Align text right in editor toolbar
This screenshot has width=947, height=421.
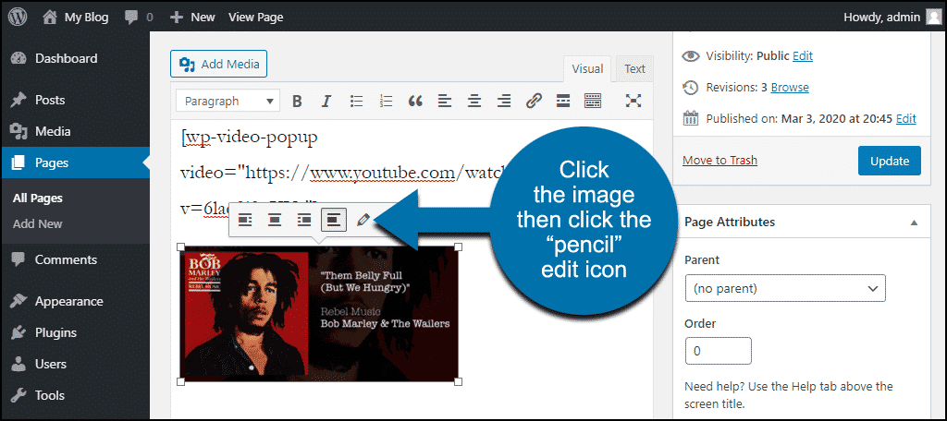click(504, 101)
